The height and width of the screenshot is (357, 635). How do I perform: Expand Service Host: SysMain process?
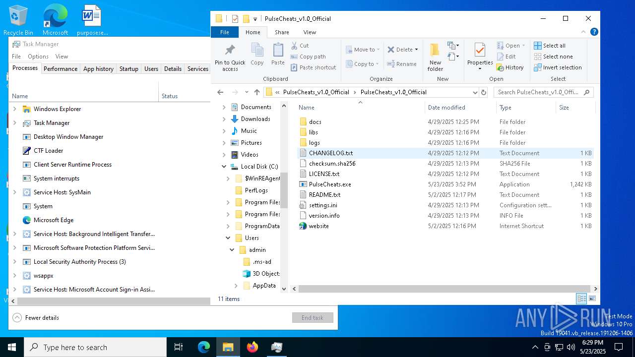coord(14,192)
